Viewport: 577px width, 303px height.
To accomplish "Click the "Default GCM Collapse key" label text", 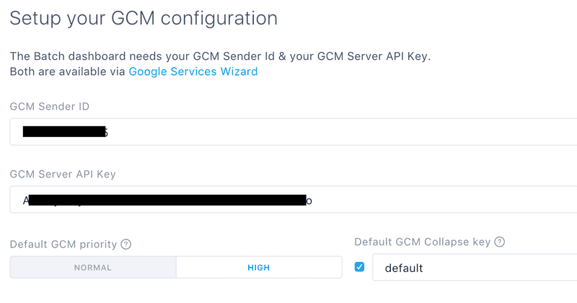I will (423, 242).
